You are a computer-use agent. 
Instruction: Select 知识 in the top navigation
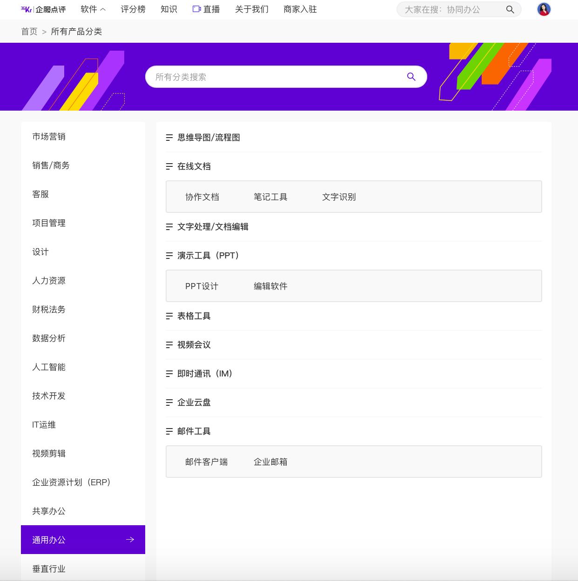click(168, 8)
